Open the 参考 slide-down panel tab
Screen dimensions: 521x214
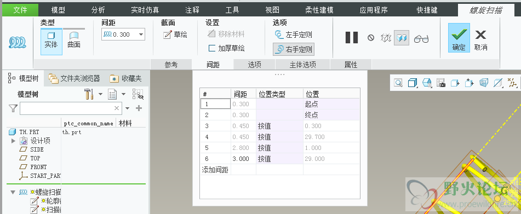pos(171,65)
